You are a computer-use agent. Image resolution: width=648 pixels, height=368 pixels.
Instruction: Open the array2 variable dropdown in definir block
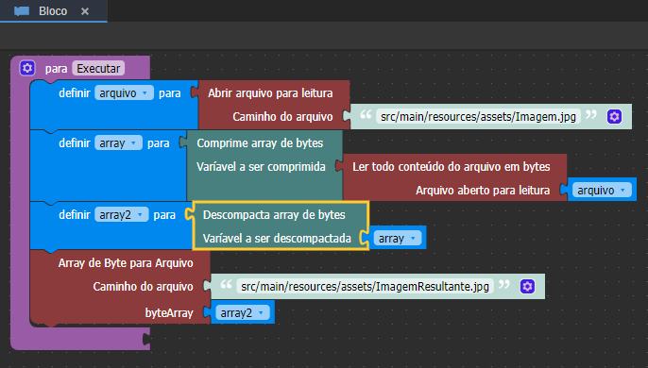pos(122,215)
